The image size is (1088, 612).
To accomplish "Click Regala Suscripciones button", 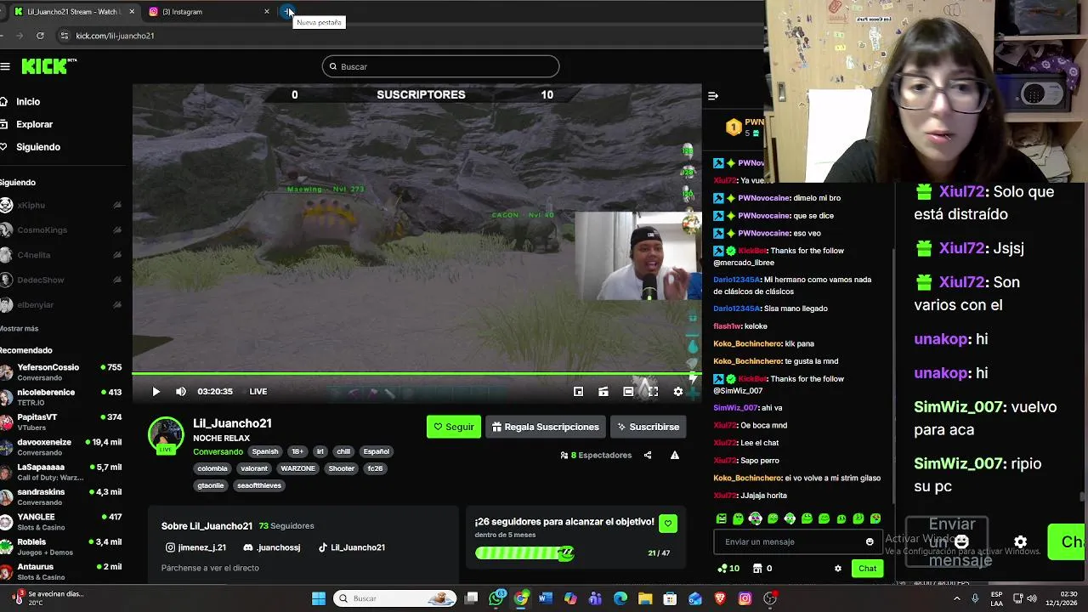I will (545, 427).
